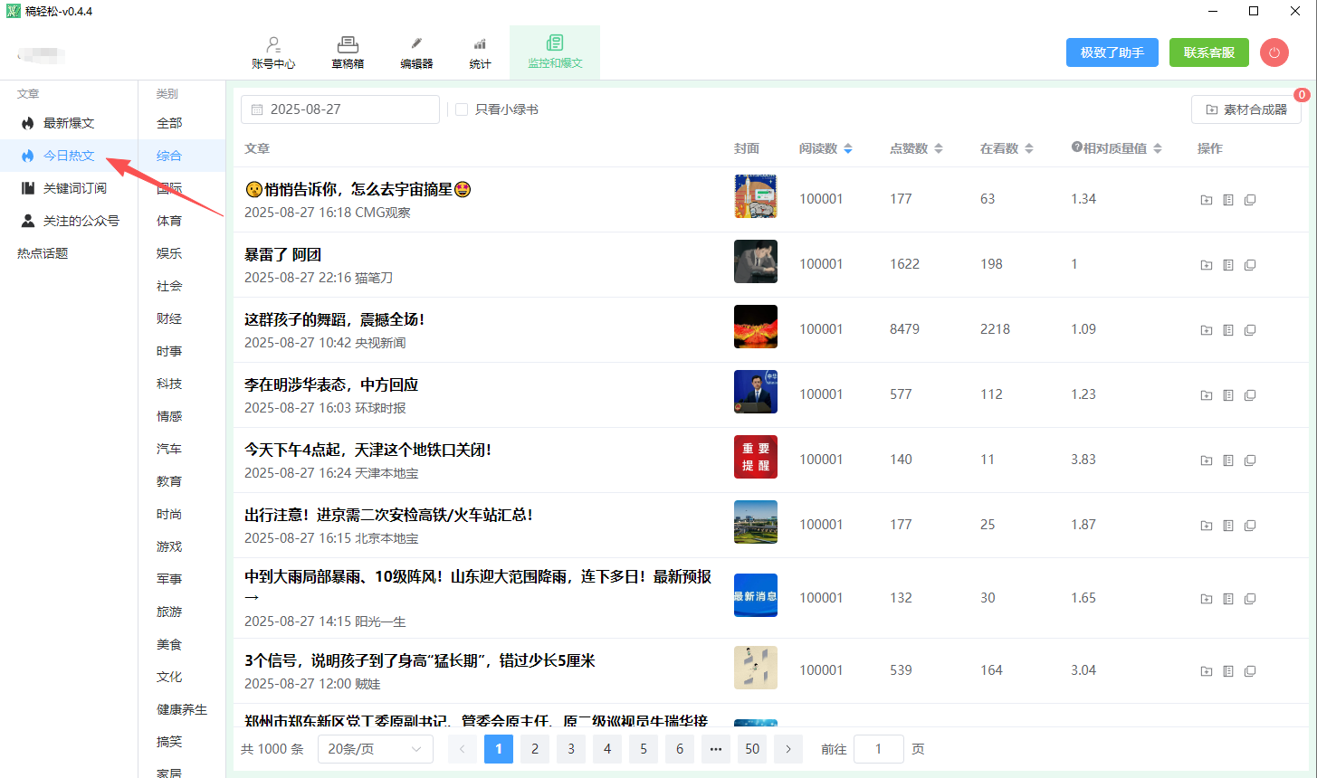The image size is (1317, 778).
Task: Jump to page 50
Action: 752,749
